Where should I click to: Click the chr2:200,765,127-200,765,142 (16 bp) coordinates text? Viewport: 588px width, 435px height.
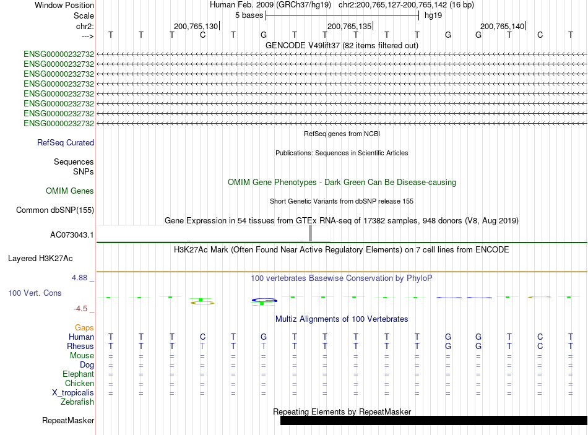(x=406, y=5)
